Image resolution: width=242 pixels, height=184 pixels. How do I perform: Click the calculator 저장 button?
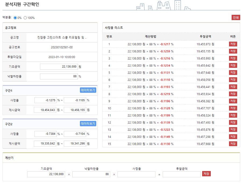(x=207, y=174)
